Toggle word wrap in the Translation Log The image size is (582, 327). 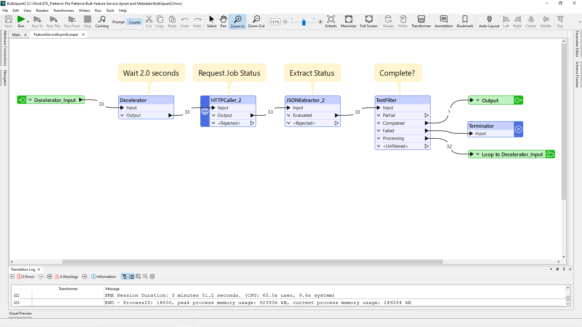pyautogui.click(x=125, y=276)
